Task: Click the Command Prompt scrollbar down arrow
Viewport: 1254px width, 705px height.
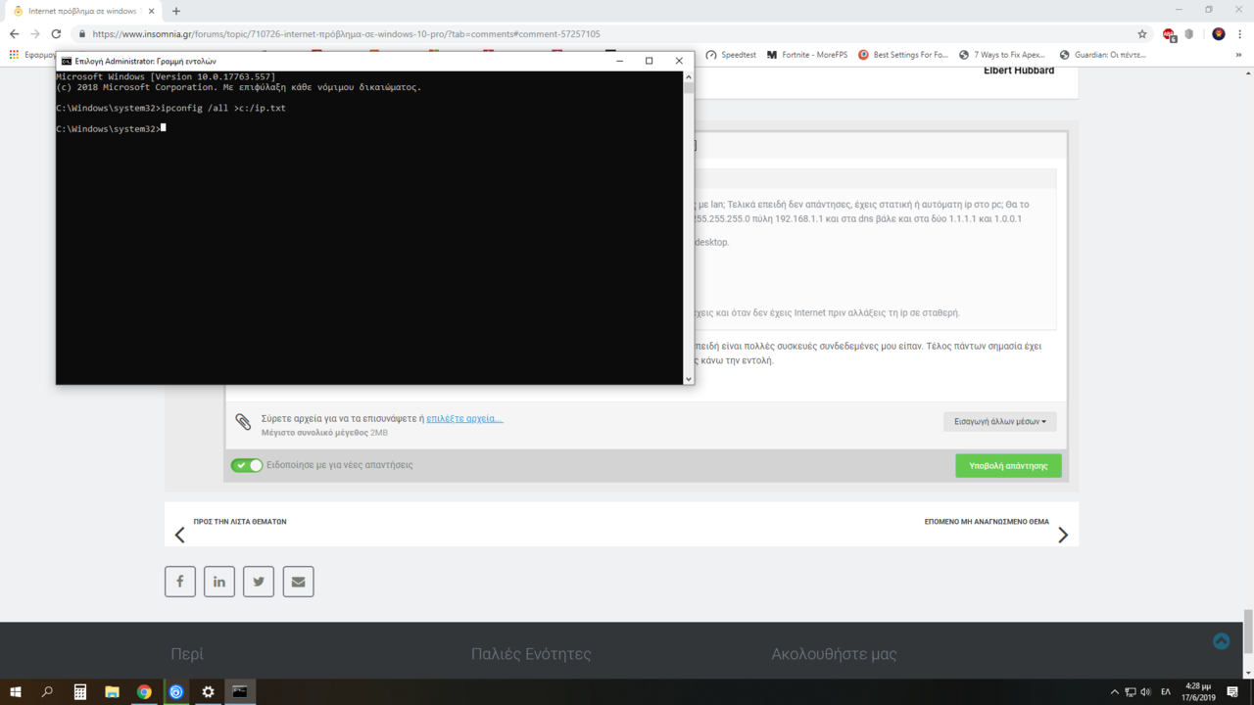Action: tap(688, 379)
